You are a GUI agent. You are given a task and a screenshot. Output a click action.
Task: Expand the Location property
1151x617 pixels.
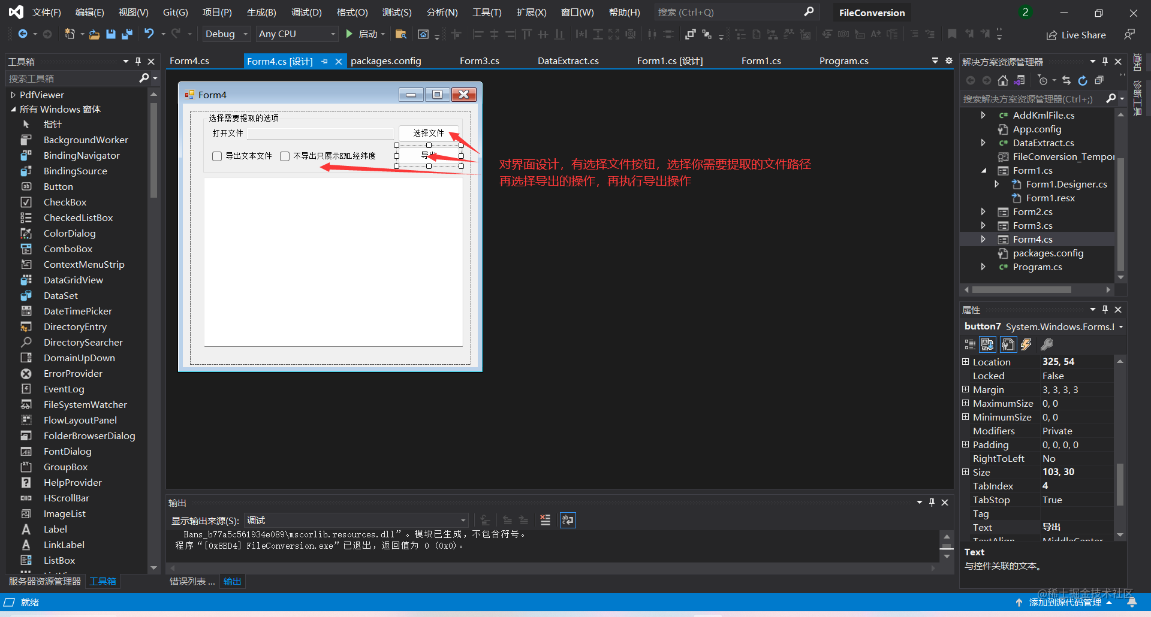(965, 361)
